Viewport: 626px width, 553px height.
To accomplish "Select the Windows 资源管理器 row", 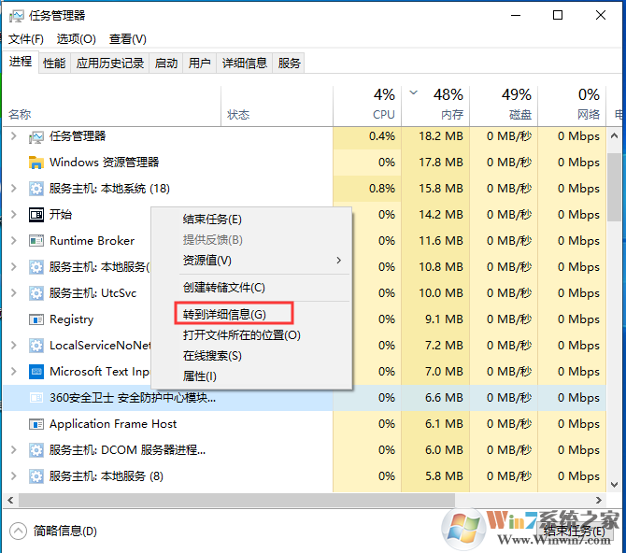I will pos(305,163).
